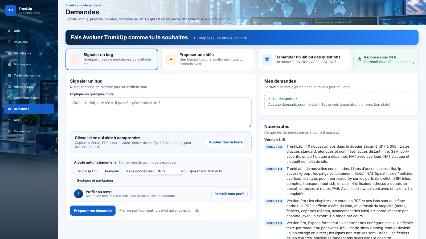Viewport: 426px width, 239px height.
Task: Click the Ajouté automatiquement label
Action: (95, 162)
